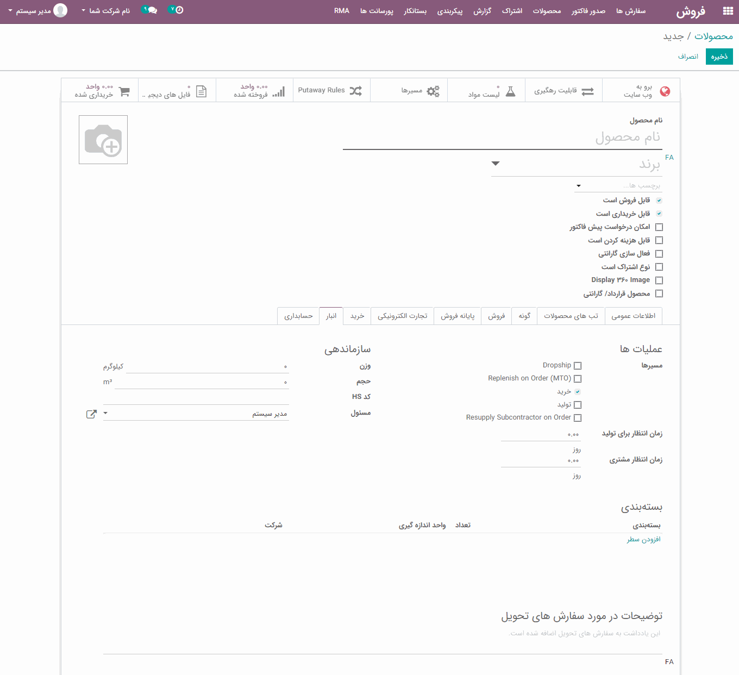
Task: Click the ذخیره save button
Action: point(719,56)
